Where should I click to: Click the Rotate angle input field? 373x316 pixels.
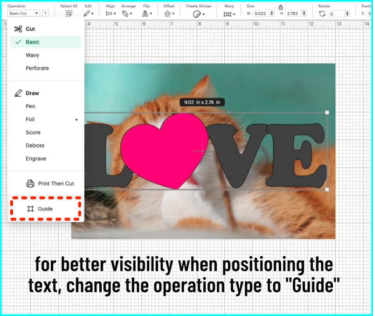pos(336,14)
